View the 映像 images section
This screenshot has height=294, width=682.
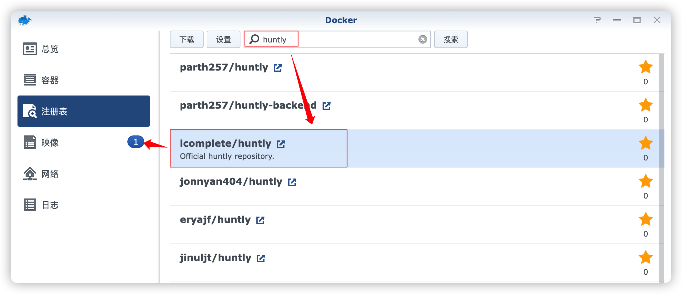[x=50, y=143]
